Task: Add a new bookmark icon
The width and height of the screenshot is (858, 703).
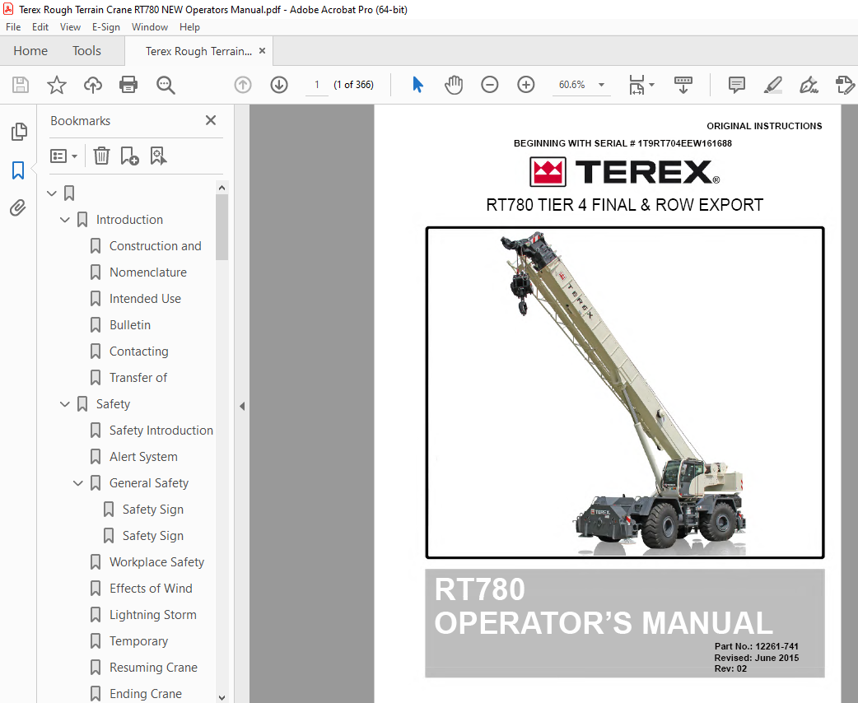Action: (x=129, y=156)
